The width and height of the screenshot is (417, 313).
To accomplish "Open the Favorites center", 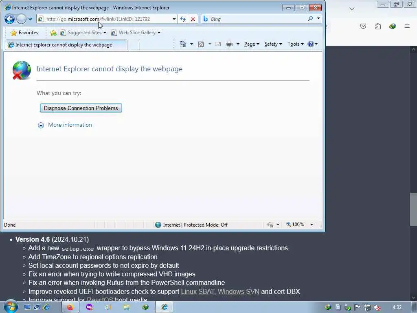I will click(x=24, y=33).
